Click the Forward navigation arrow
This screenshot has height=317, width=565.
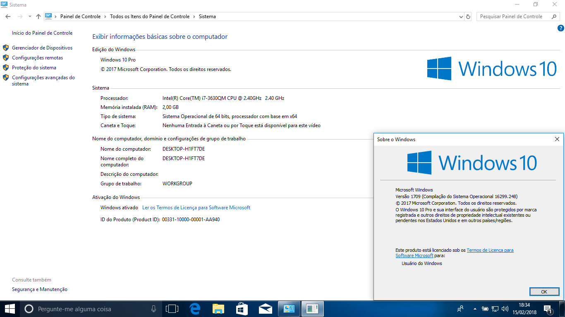tap(20, 17)
